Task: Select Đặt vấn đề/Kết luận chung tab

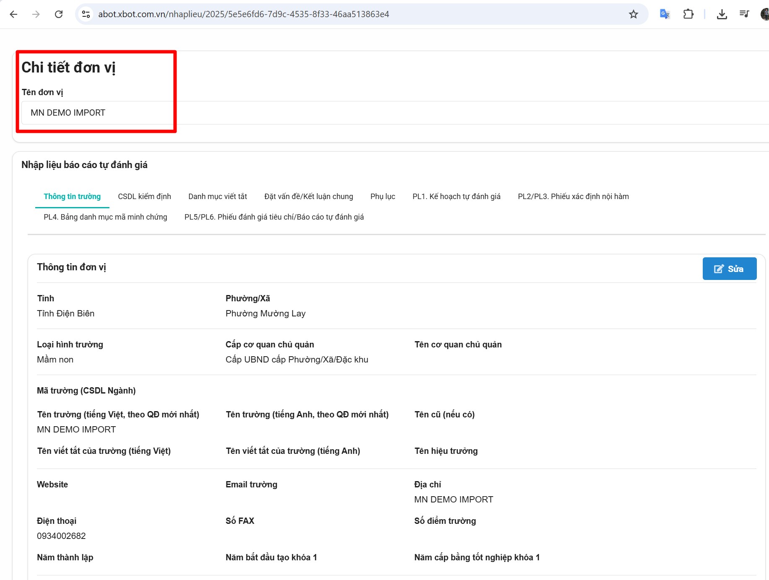Action: [309, 197]
